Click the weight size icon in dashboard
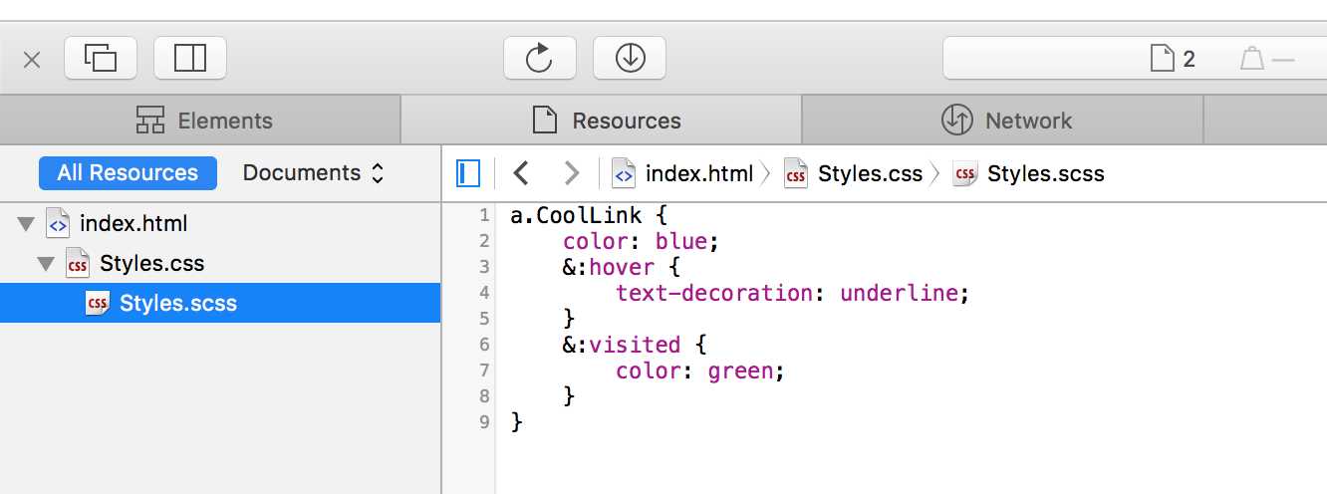Viewport: 1327px width, 494px height. point(1252,60)
